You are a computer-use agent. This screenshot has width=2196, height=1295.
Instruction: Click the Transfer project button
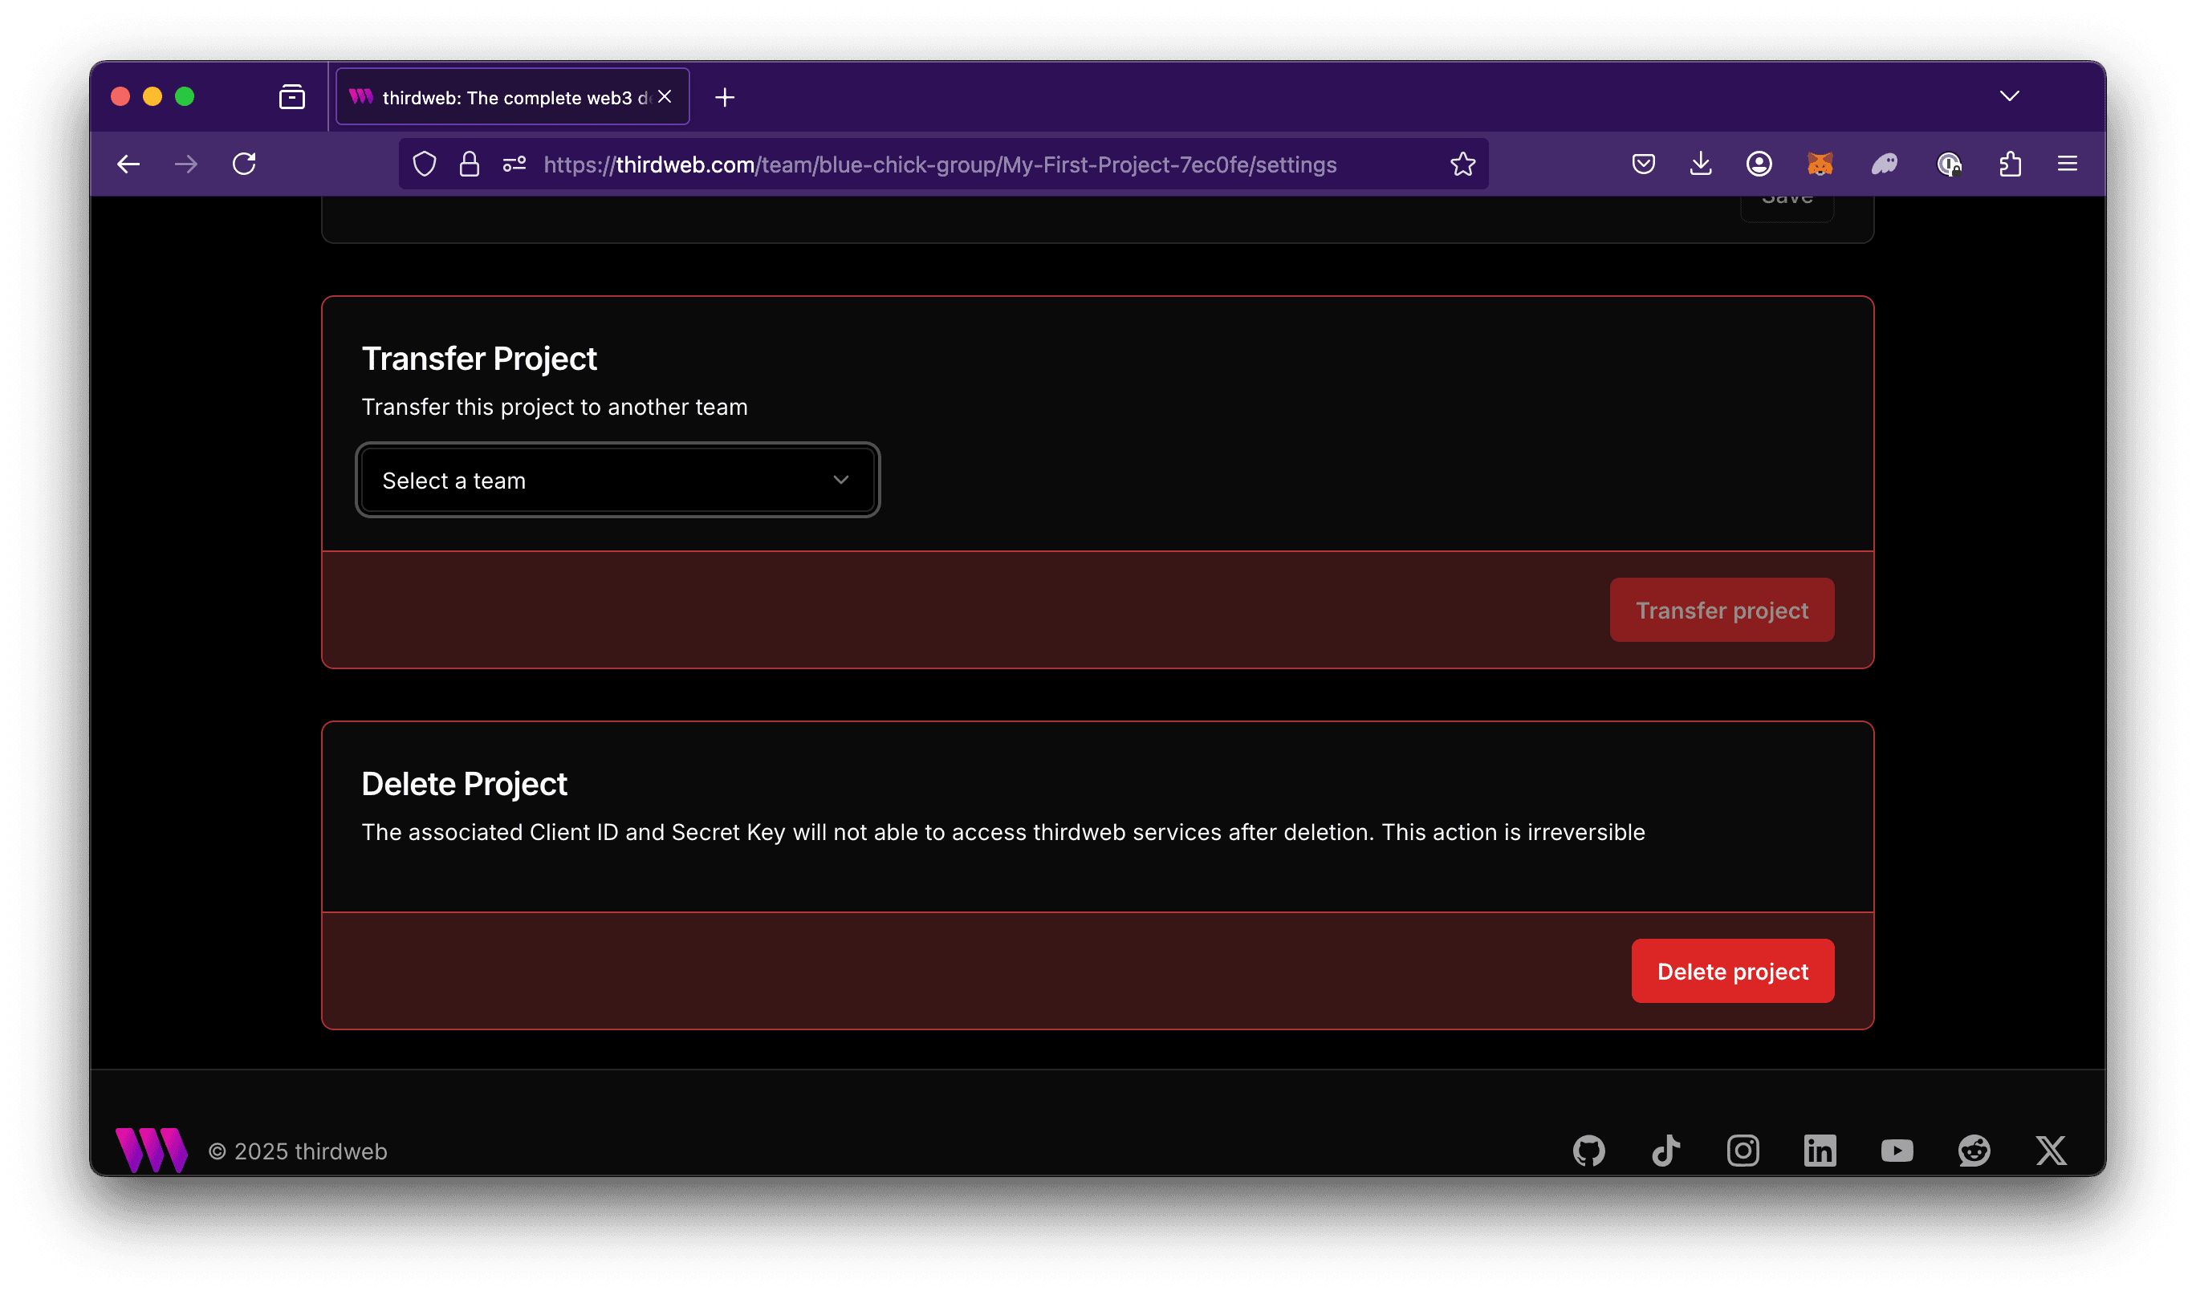1722,609
